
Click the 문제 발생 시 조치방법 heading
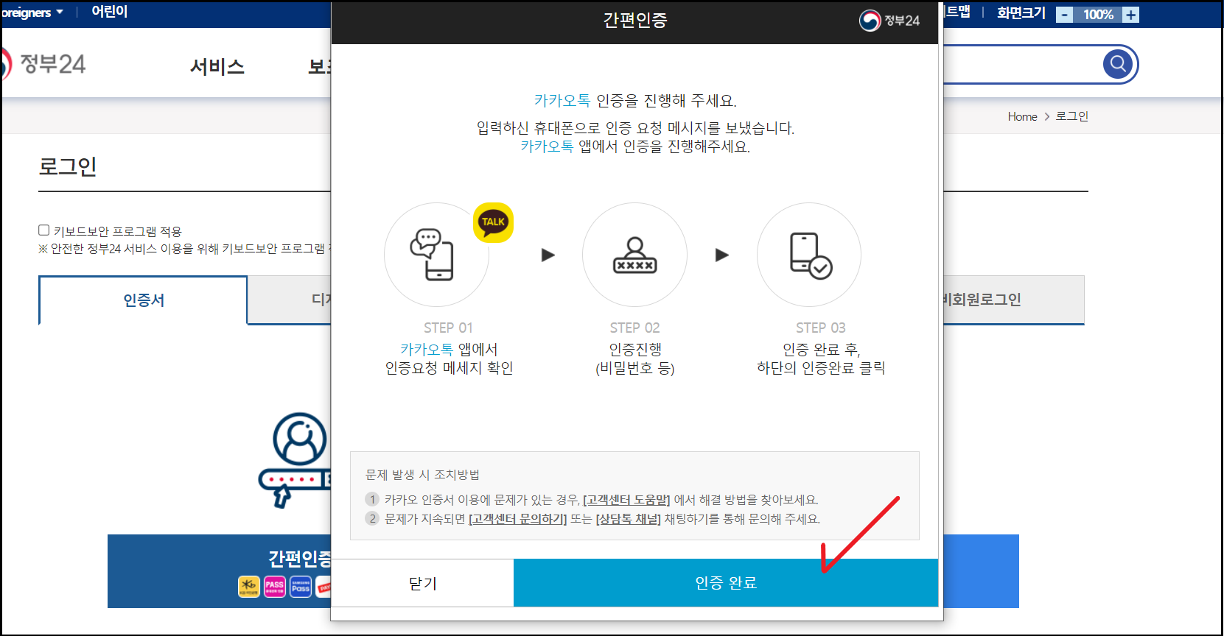(x=422, y=475)
